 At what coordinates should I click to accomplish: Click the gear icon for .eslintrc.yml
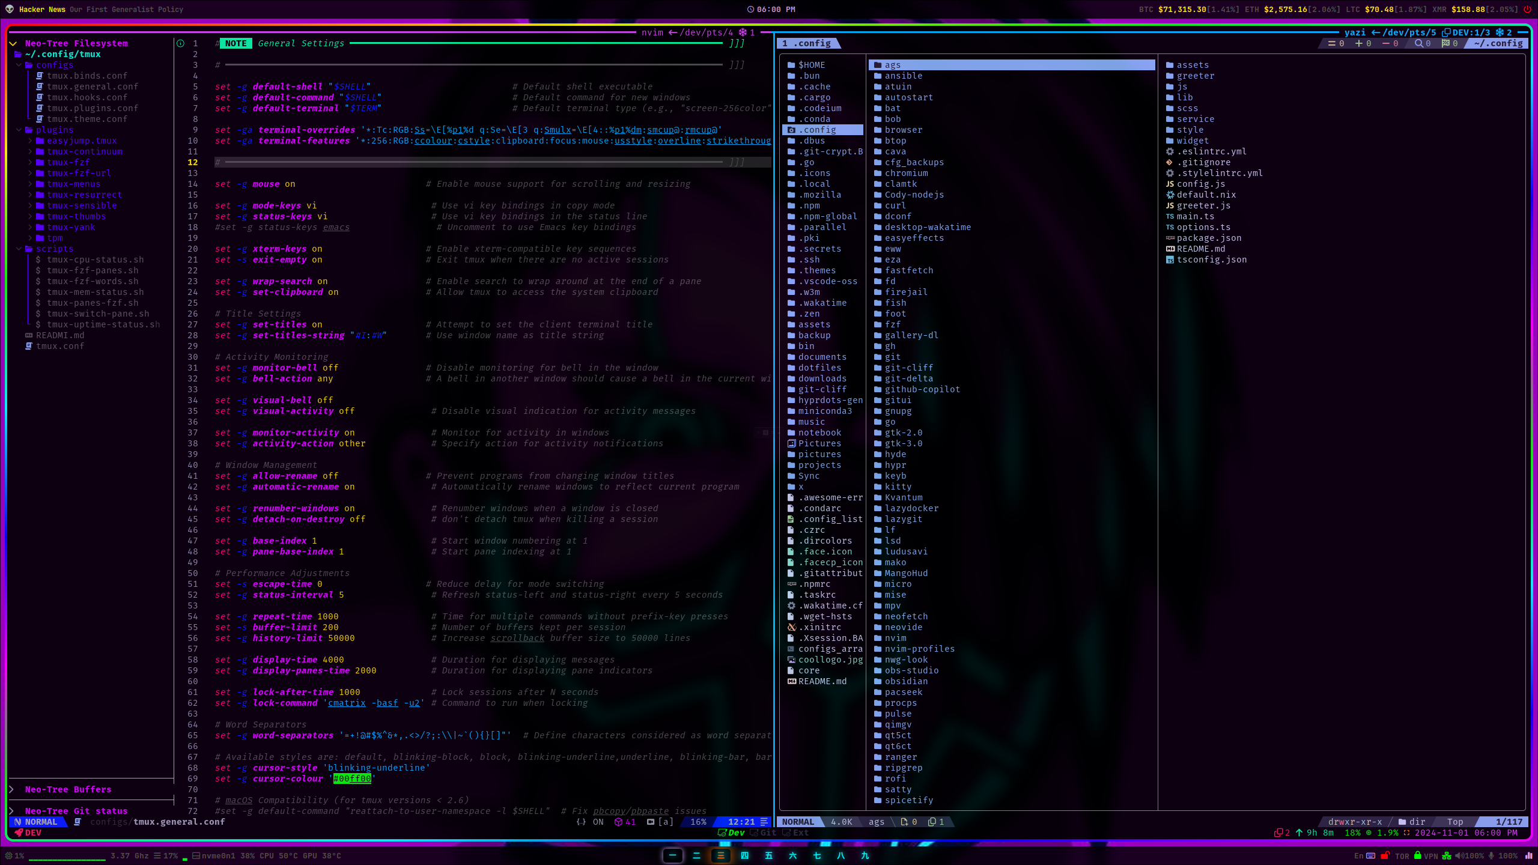point(1170,151)
